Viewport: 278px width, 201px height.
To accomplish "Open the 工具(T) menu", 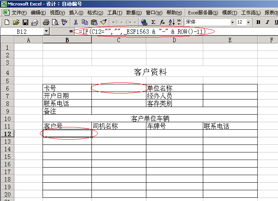I will point(115,13).
